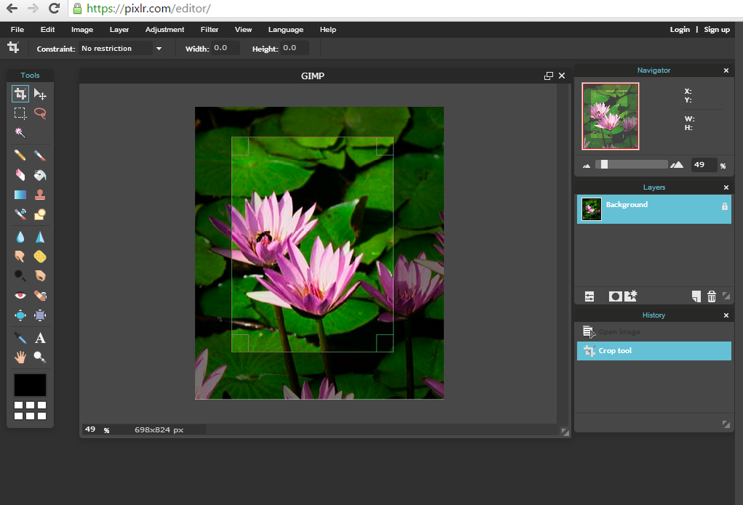Image resolution: width=743 pixels, height=505 pixels.
Task: Choose the Color Replace tool
Action: (20, 214)
